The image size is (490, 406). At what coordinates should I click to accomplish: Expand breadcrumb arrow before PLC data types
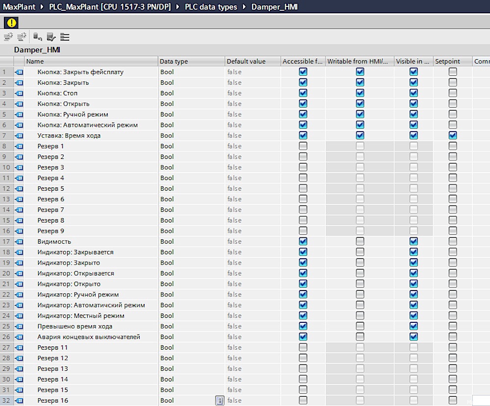[178, 7]
